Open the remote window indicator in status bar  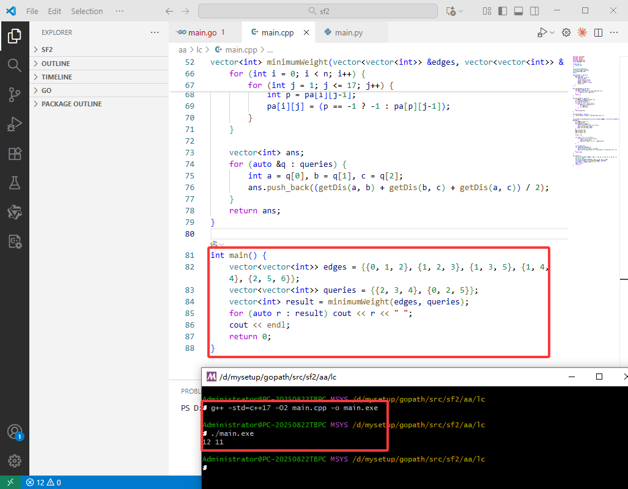click(x=10, y=482)
